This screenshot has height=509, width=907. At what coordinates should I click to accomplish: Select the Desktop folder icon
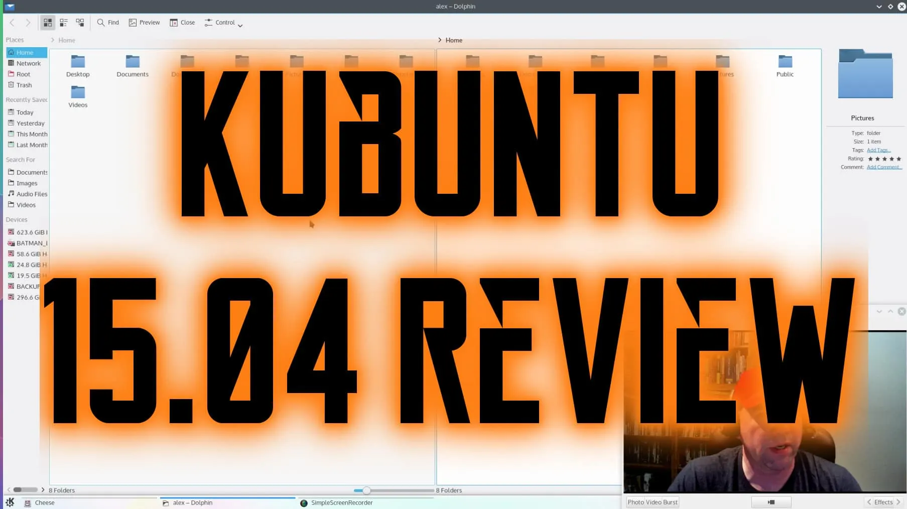78,66
